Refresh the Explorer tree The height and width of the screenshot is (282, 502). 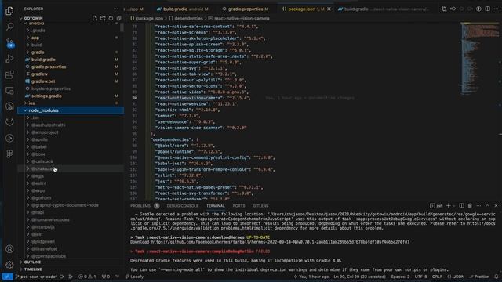click(111, 18)
